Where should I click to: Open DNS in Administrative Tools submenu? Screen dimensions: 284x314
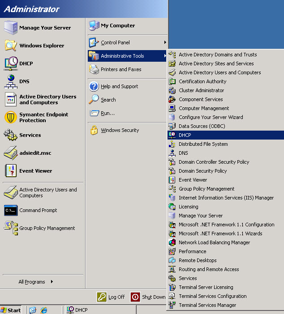(226, 153)
